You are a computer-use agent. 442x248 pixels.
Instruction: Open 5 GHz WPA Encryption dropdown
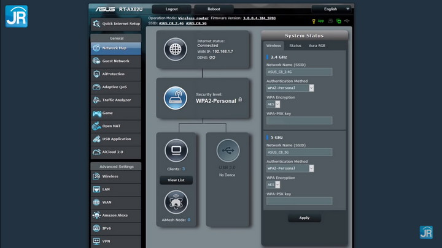click(x=273, y=184)
